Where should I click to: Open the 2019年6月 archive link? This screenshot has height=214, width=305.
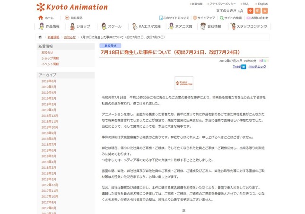[x=49, y=81]
